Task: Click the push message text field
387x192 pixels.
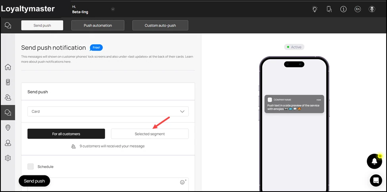Action: [108, 184]
